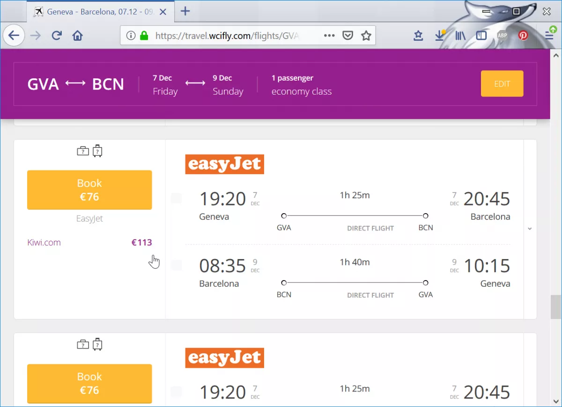Go back to the previous page
The height and width of the screenshot is (407, 562).
coord(14,36)
